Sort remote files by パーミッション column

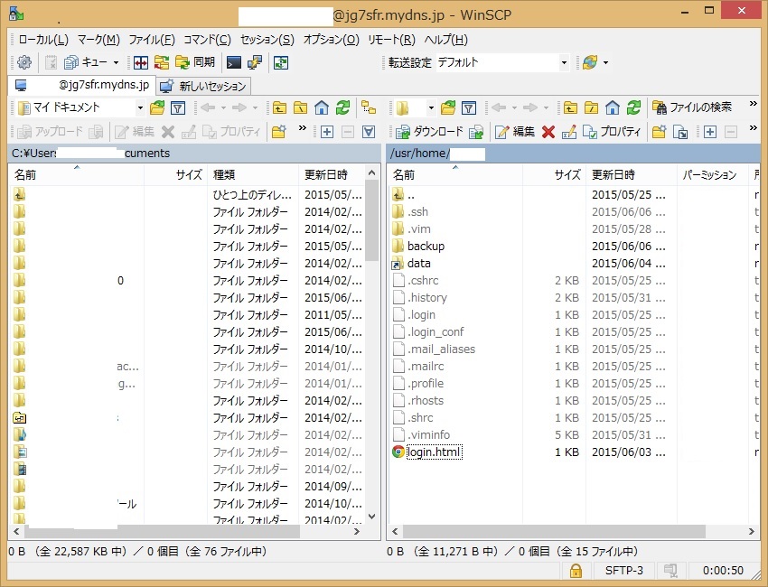click(712, 175)
